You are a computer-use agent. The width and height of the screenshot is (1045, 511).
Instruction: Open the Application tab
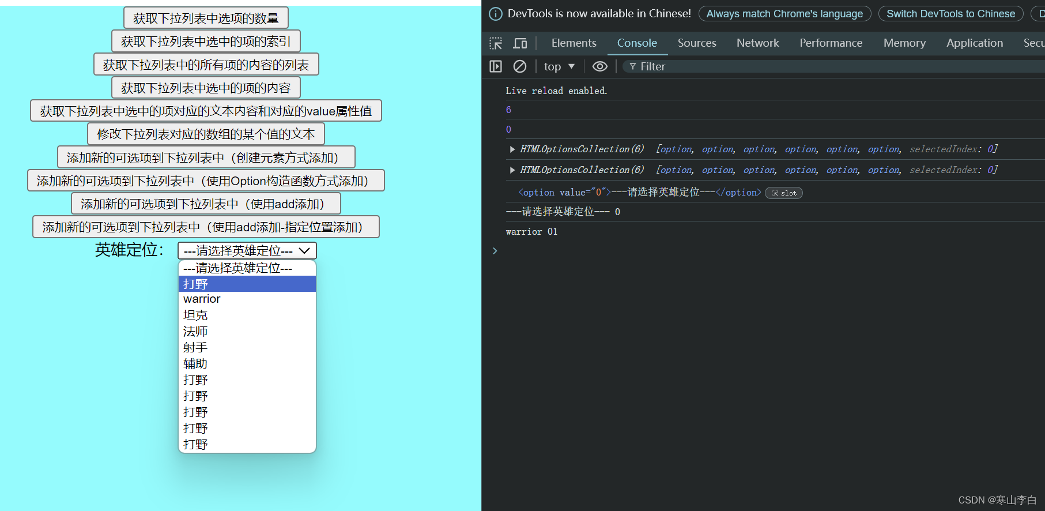coord(975,43)
